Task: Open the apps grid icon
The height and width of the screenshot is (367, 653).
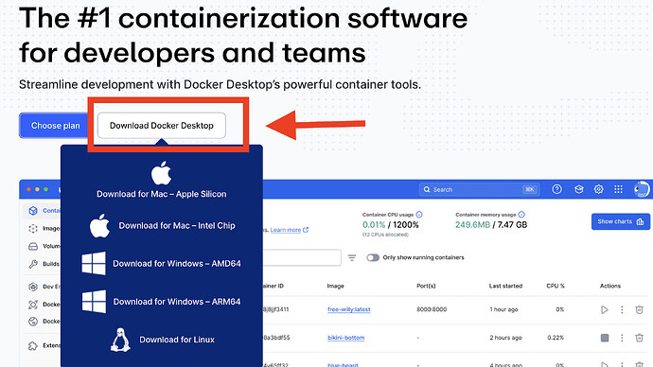Action: (x=618, y=189)
